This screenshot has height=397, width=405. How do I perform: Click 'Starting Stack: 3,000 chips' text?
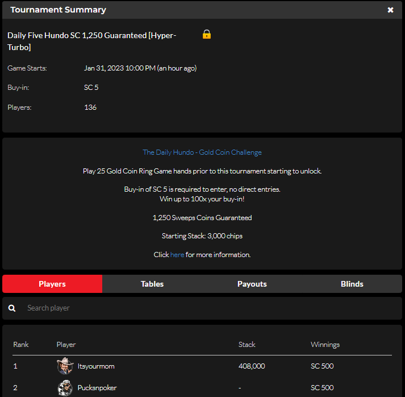[x=202, y=236]
